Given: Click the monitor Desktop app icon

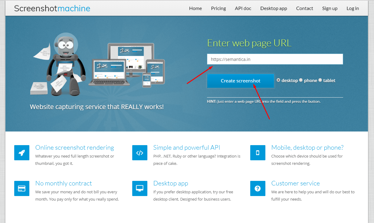Looking at the screenshot, I should click(x=140, y=188).
